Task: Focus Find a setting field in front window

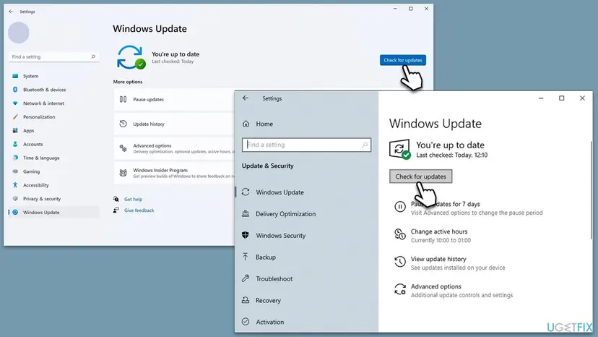Action: coord(306,145)
